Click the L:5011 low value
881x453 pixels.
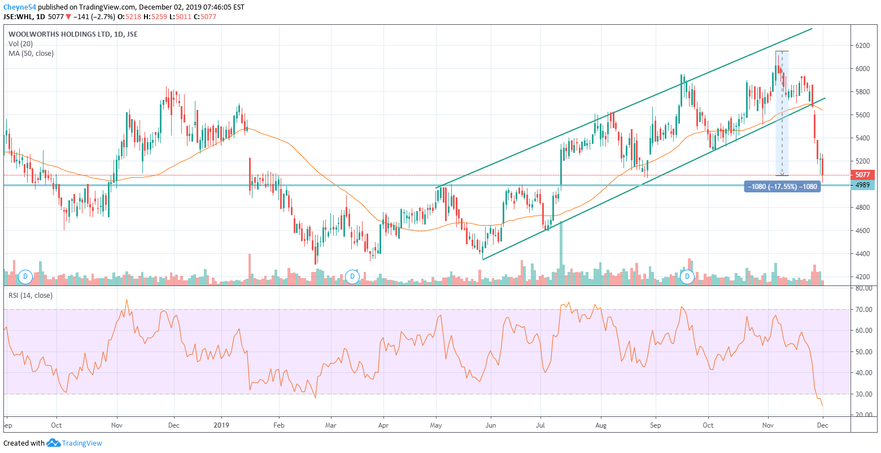(x=180, y=17)
